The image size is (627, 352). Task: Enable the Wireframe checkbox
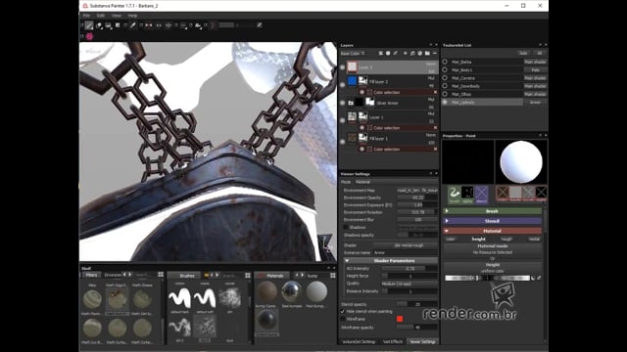[x=343, y=319]
